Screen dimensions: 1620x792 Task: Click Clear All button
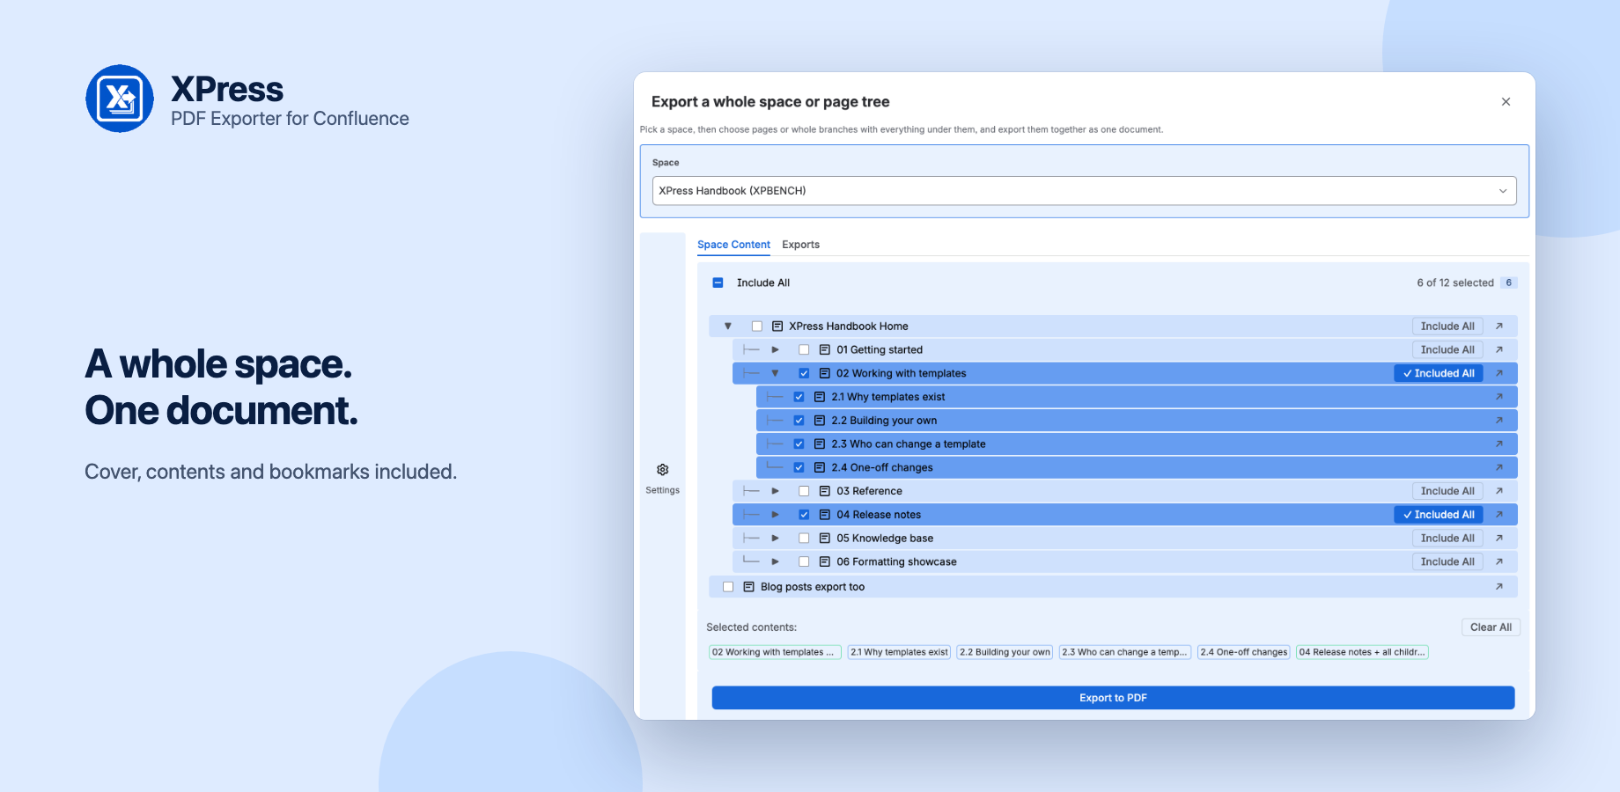pyautogui.click(x=1491, y=627)
